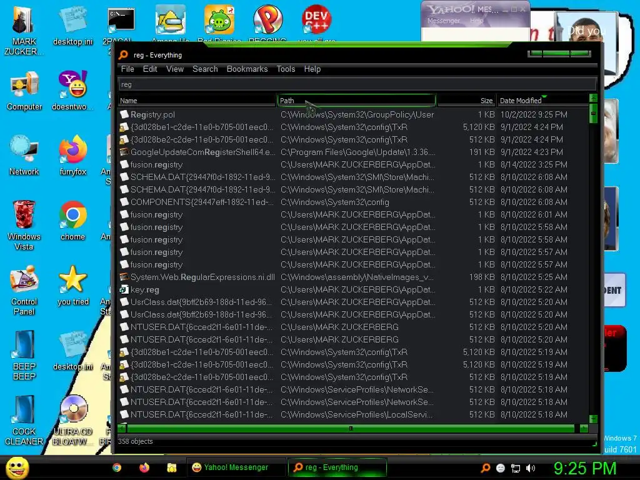Click the Everything tray magnifier icon
This screenshot has height=480, width=640.
tap(485, 467)
